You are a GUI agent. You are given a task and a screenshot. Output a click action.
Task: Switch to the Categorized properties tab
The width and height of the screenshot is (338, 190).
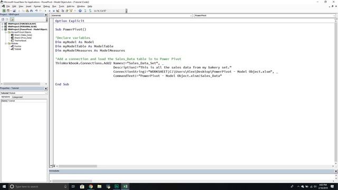click(17, 97)
